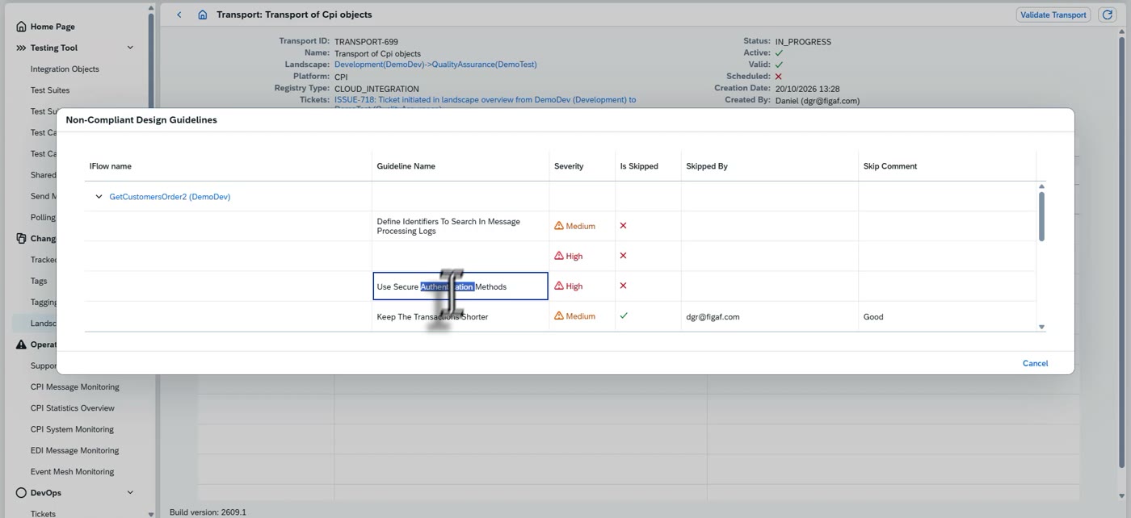Click the sidebar scroll-down arrow
The height and width of the screenshot is (518, 1131).
pyautogui.click(x=150, y=513)
